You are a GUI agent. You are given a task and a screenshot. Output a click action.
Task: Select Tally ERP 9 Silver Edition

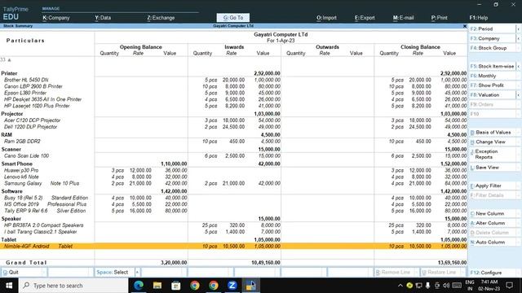point(45,211)
